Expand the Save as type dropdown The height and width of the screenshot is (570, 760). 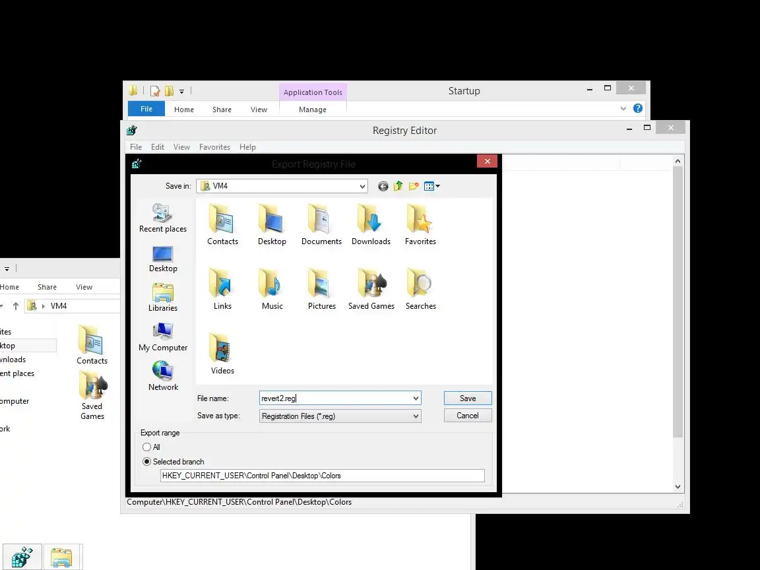click(x=416, y=416)
